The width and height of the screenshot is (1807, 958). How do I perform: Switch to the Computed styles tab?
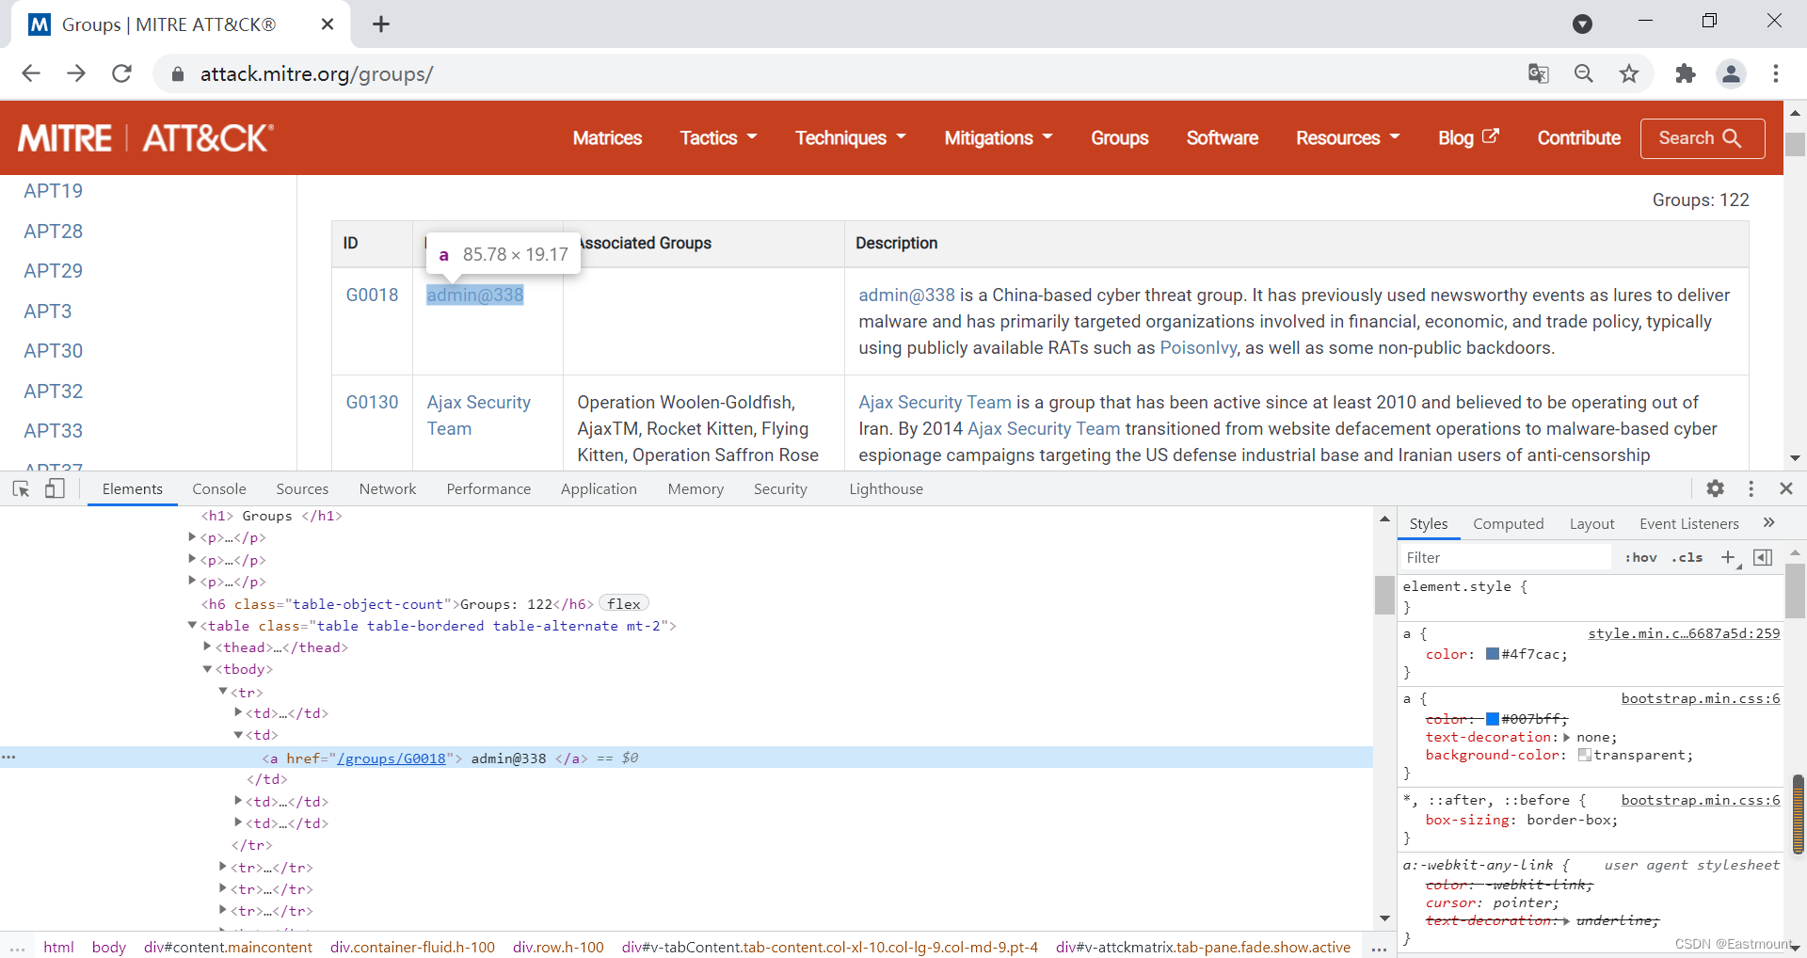[x=1508, y=523]
